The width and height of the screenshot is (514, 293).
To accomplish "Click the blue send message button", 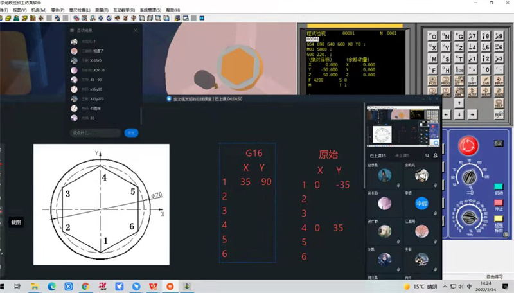I will click(x=131, y=133).
